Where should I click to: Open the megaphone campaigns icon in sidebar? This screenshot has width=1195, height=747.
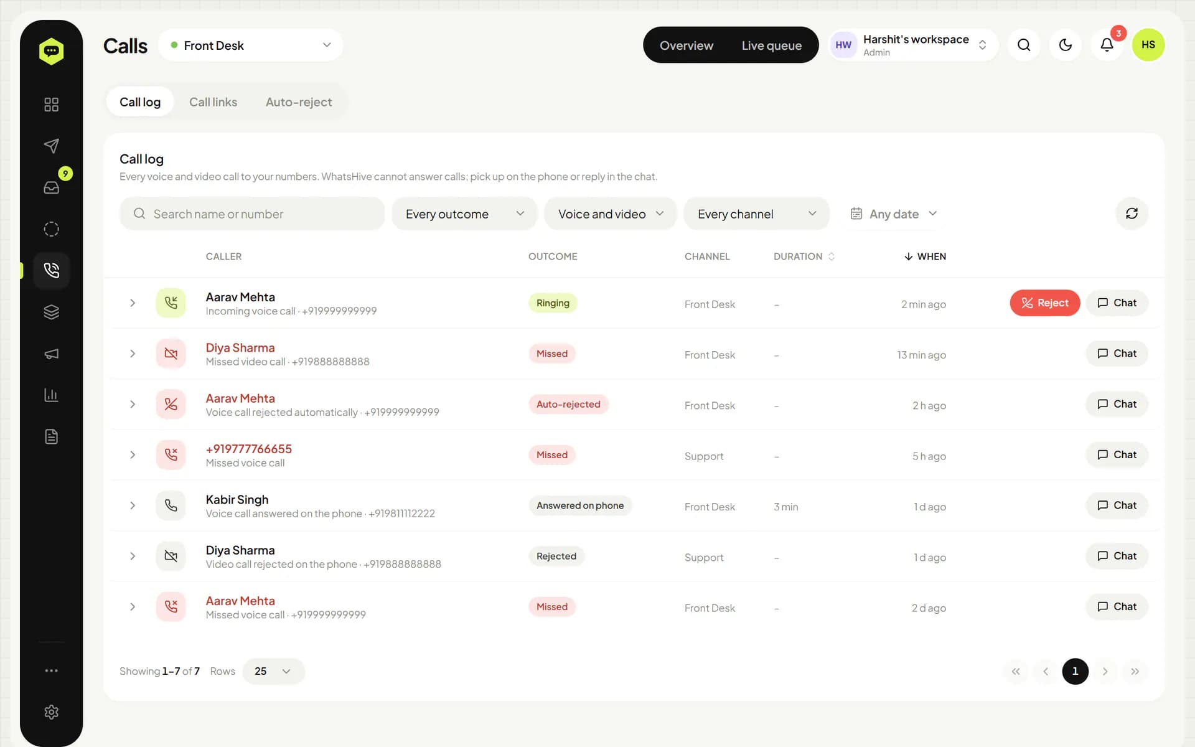click(x=51, y=354)
